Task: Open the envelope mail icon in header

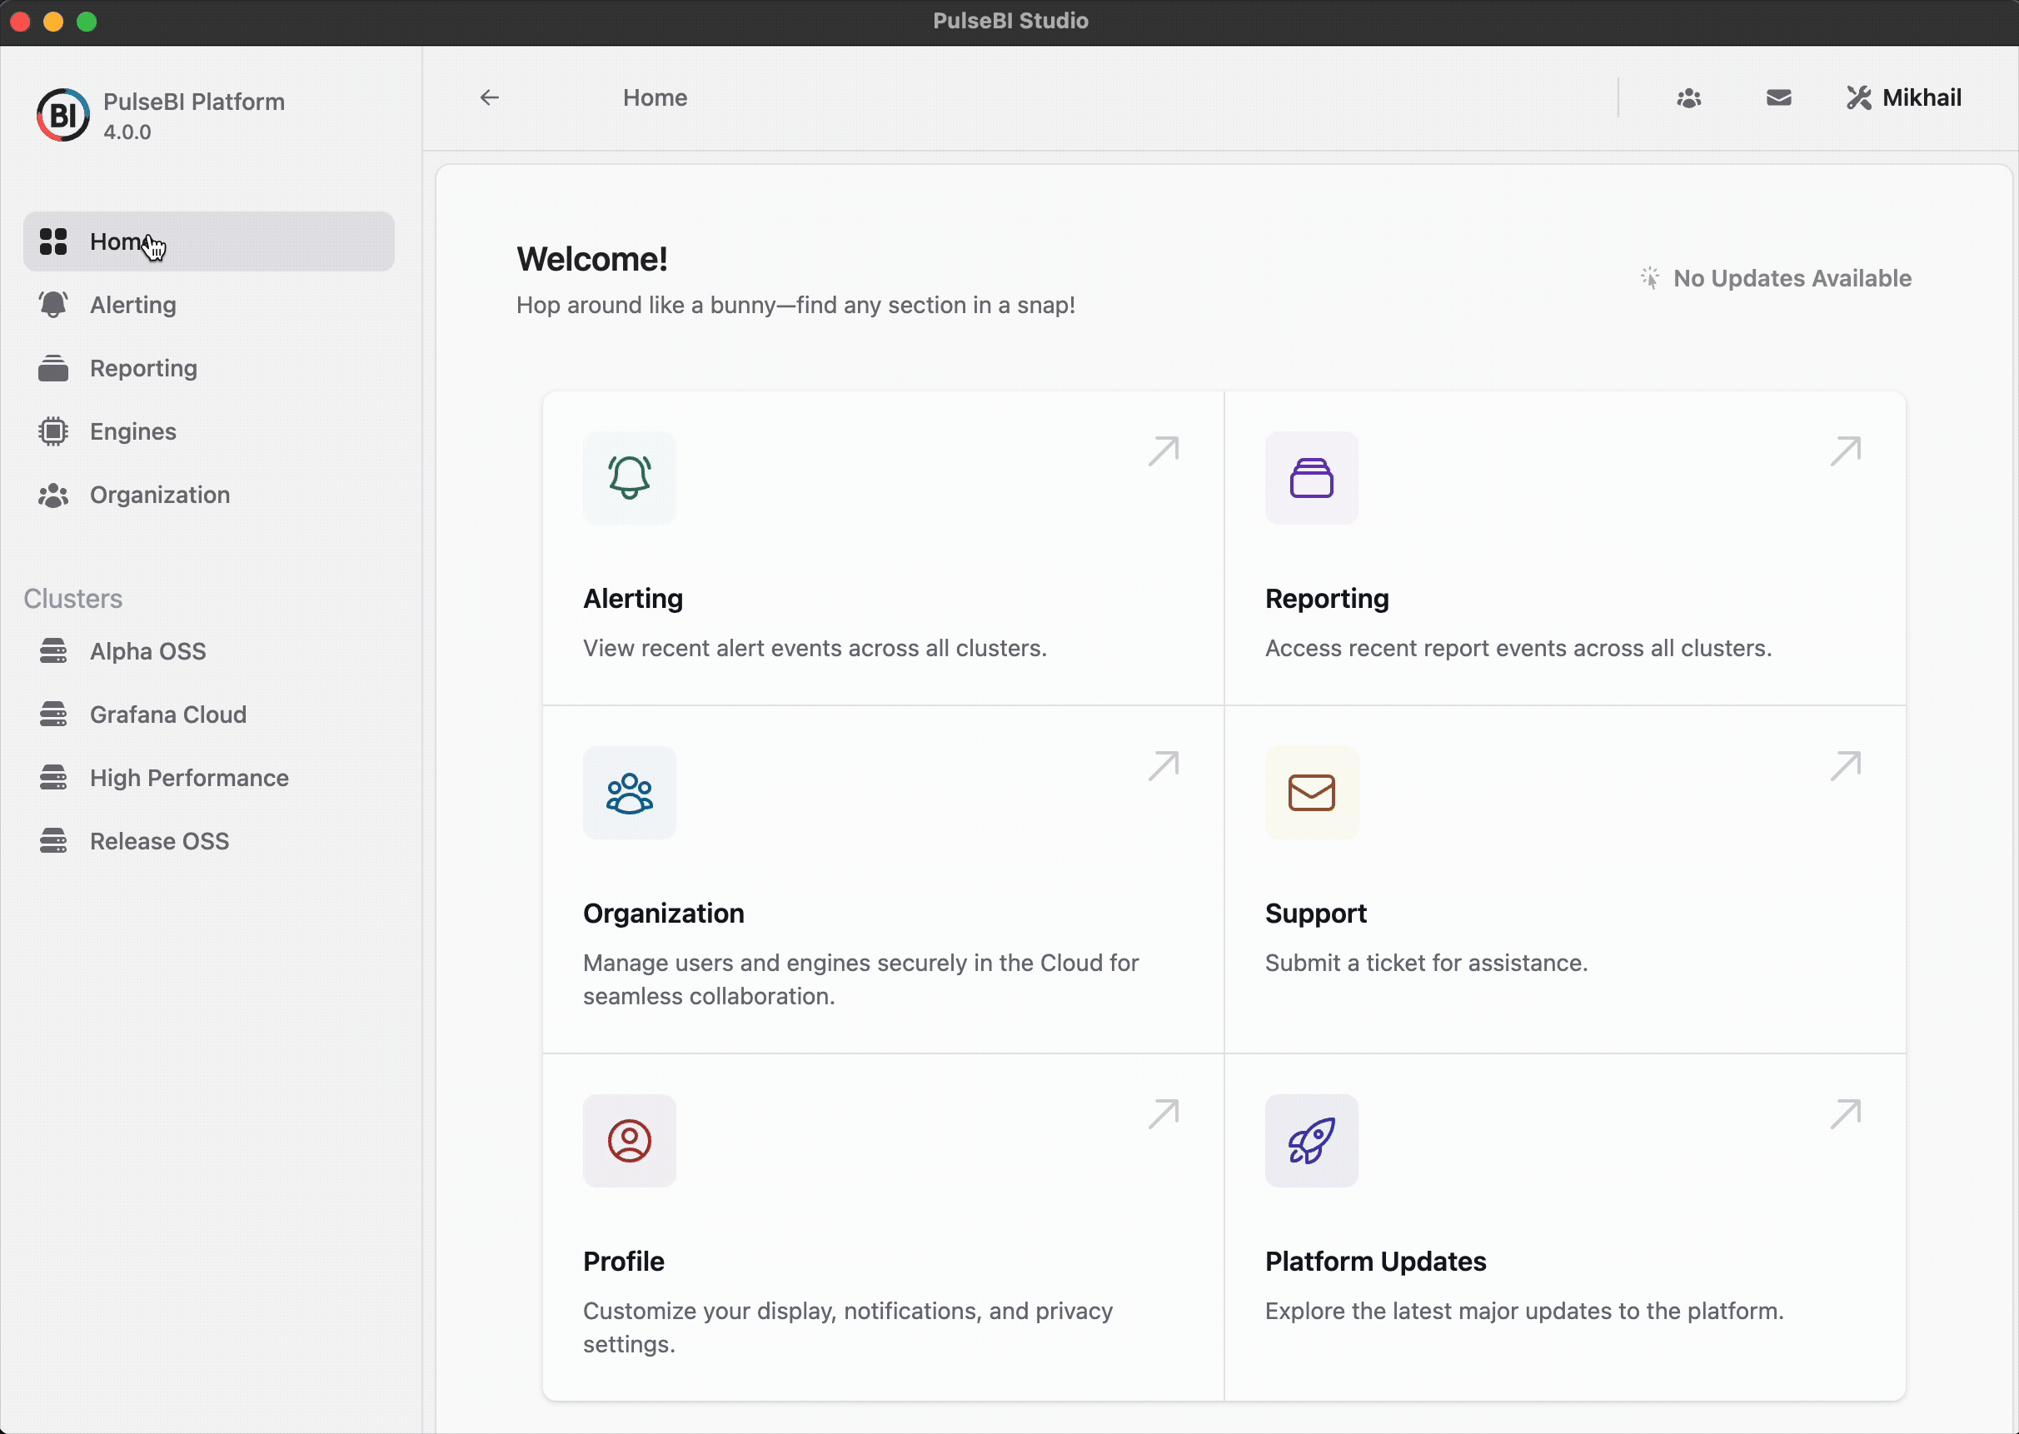Action: pos(1779,98)
